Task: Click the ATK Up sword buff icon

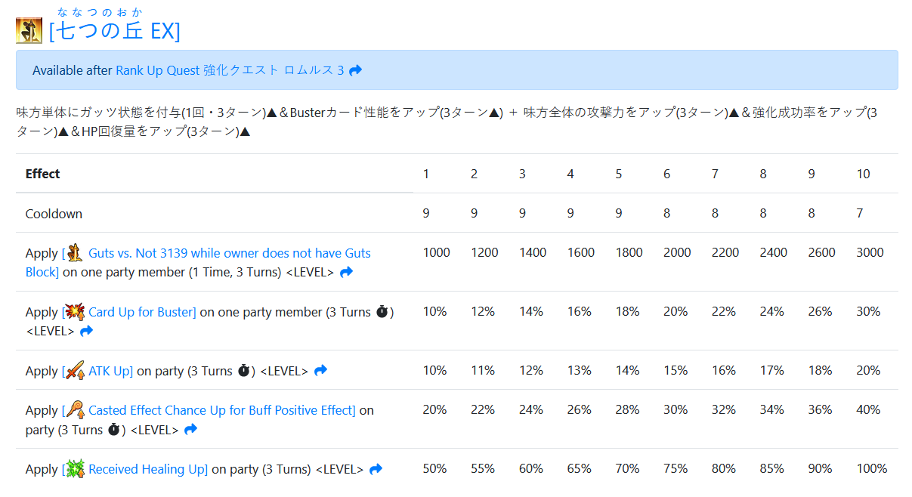Action: 75,370
